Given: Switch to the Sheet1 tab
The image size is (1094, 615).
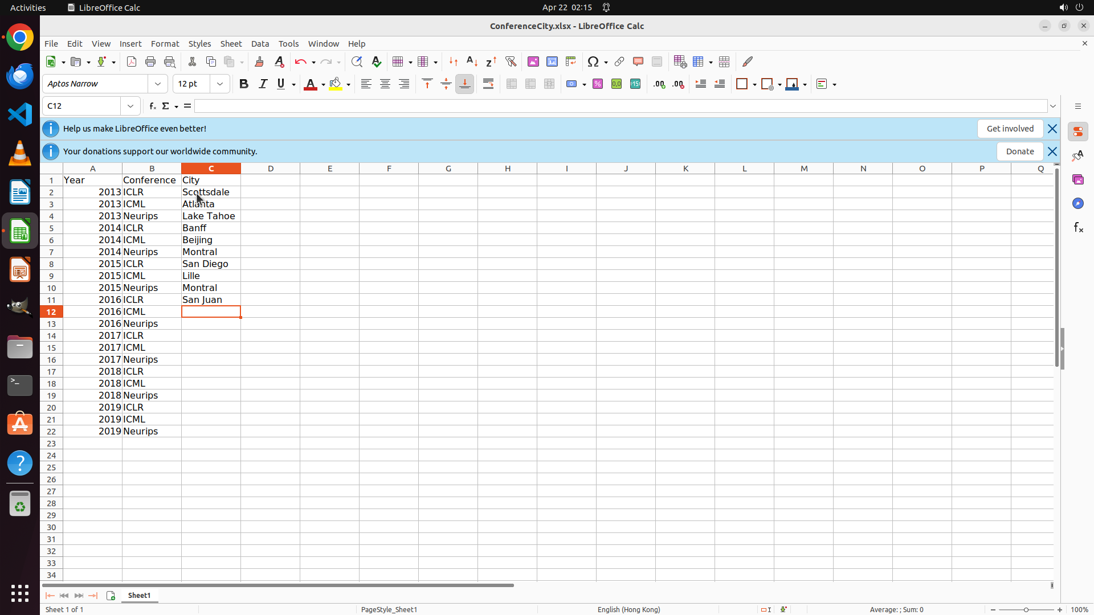Looking at the screenshot, I should click(x=139, y=595).
